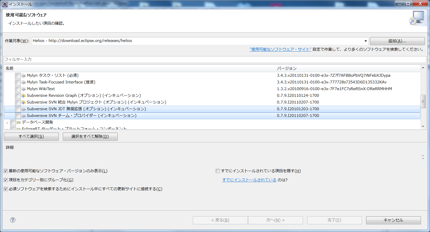
Task: Check the データベース開発 category
Action: [x=13, y=123]
